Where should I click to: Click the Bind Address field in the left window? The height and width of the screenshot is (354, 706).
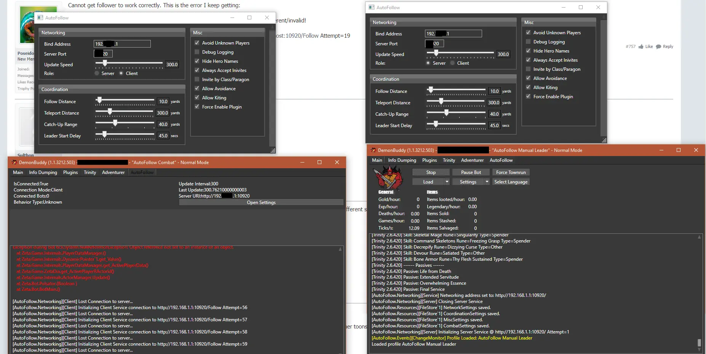click(122, 44)
